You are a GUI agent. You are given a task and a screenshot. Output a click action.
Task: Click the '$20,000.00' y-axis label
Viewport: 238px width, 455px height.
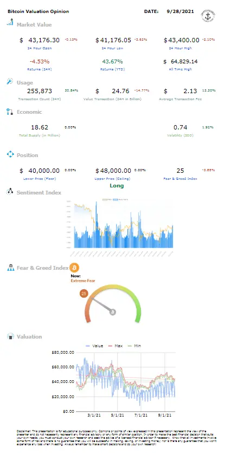pos(63,396)
